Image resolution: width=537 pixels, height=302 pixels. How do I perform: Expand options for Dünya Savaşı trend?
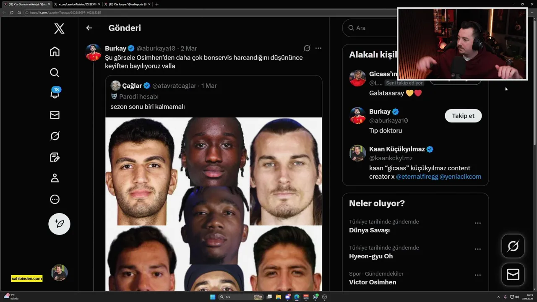click(477, 223)
